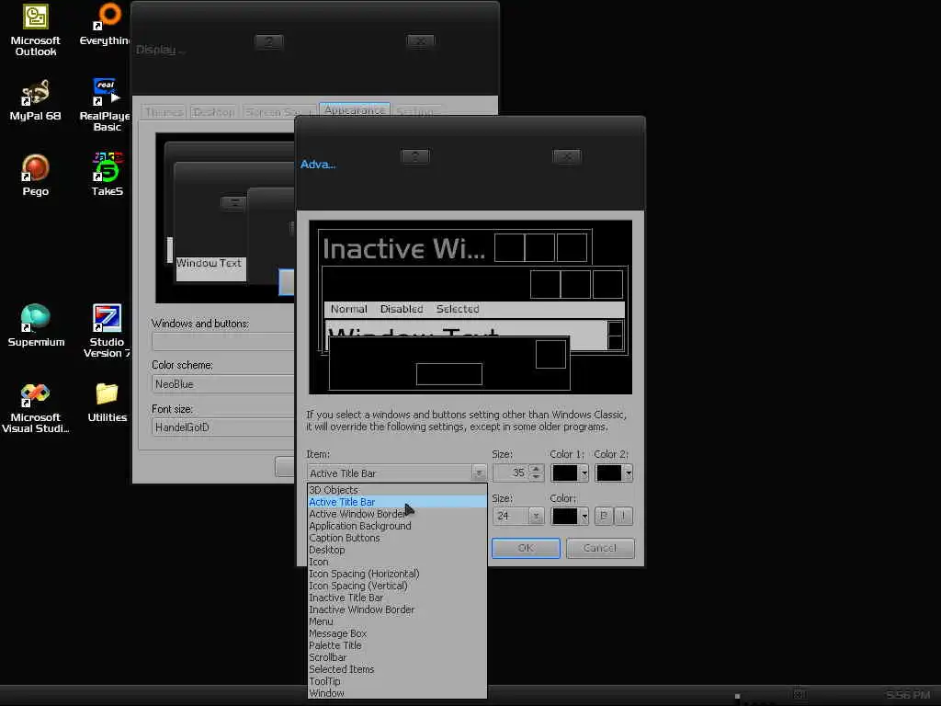Screen dimensions: 941x706
Task: Confirm with the OK button
Action: [526, 548]
